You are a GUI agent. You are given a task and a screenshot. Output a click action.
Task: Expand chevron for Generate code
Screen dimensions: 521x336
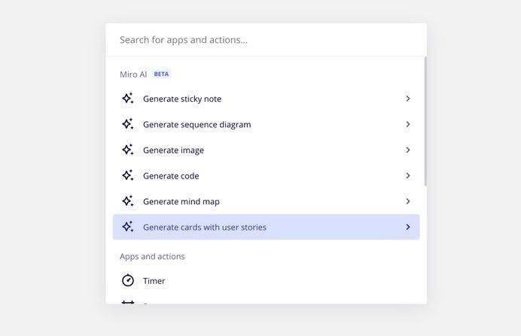coord(408,176)
